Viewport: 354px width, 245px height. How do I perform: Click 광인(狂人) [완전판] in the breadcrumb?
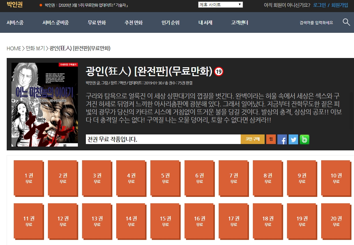[x=80, y=48]
